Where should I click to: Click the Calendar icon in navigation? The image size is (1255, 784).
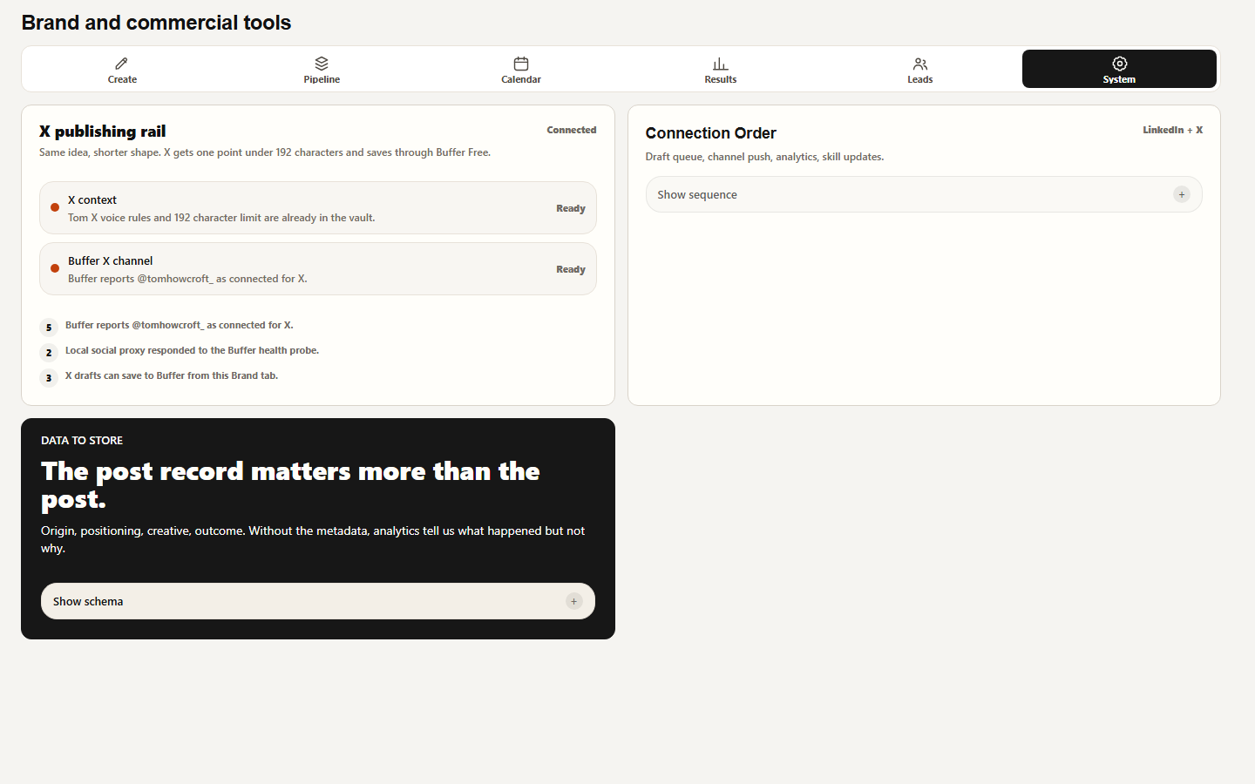[521, 64]
